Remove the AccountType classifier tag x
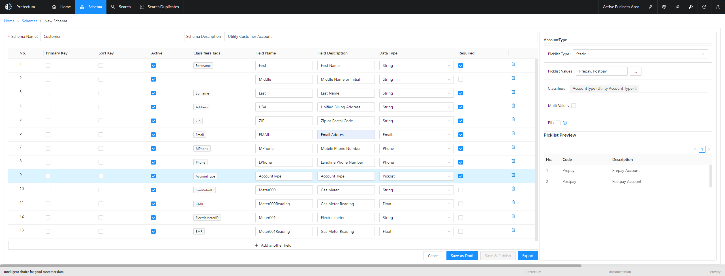 tap(636, 89)
